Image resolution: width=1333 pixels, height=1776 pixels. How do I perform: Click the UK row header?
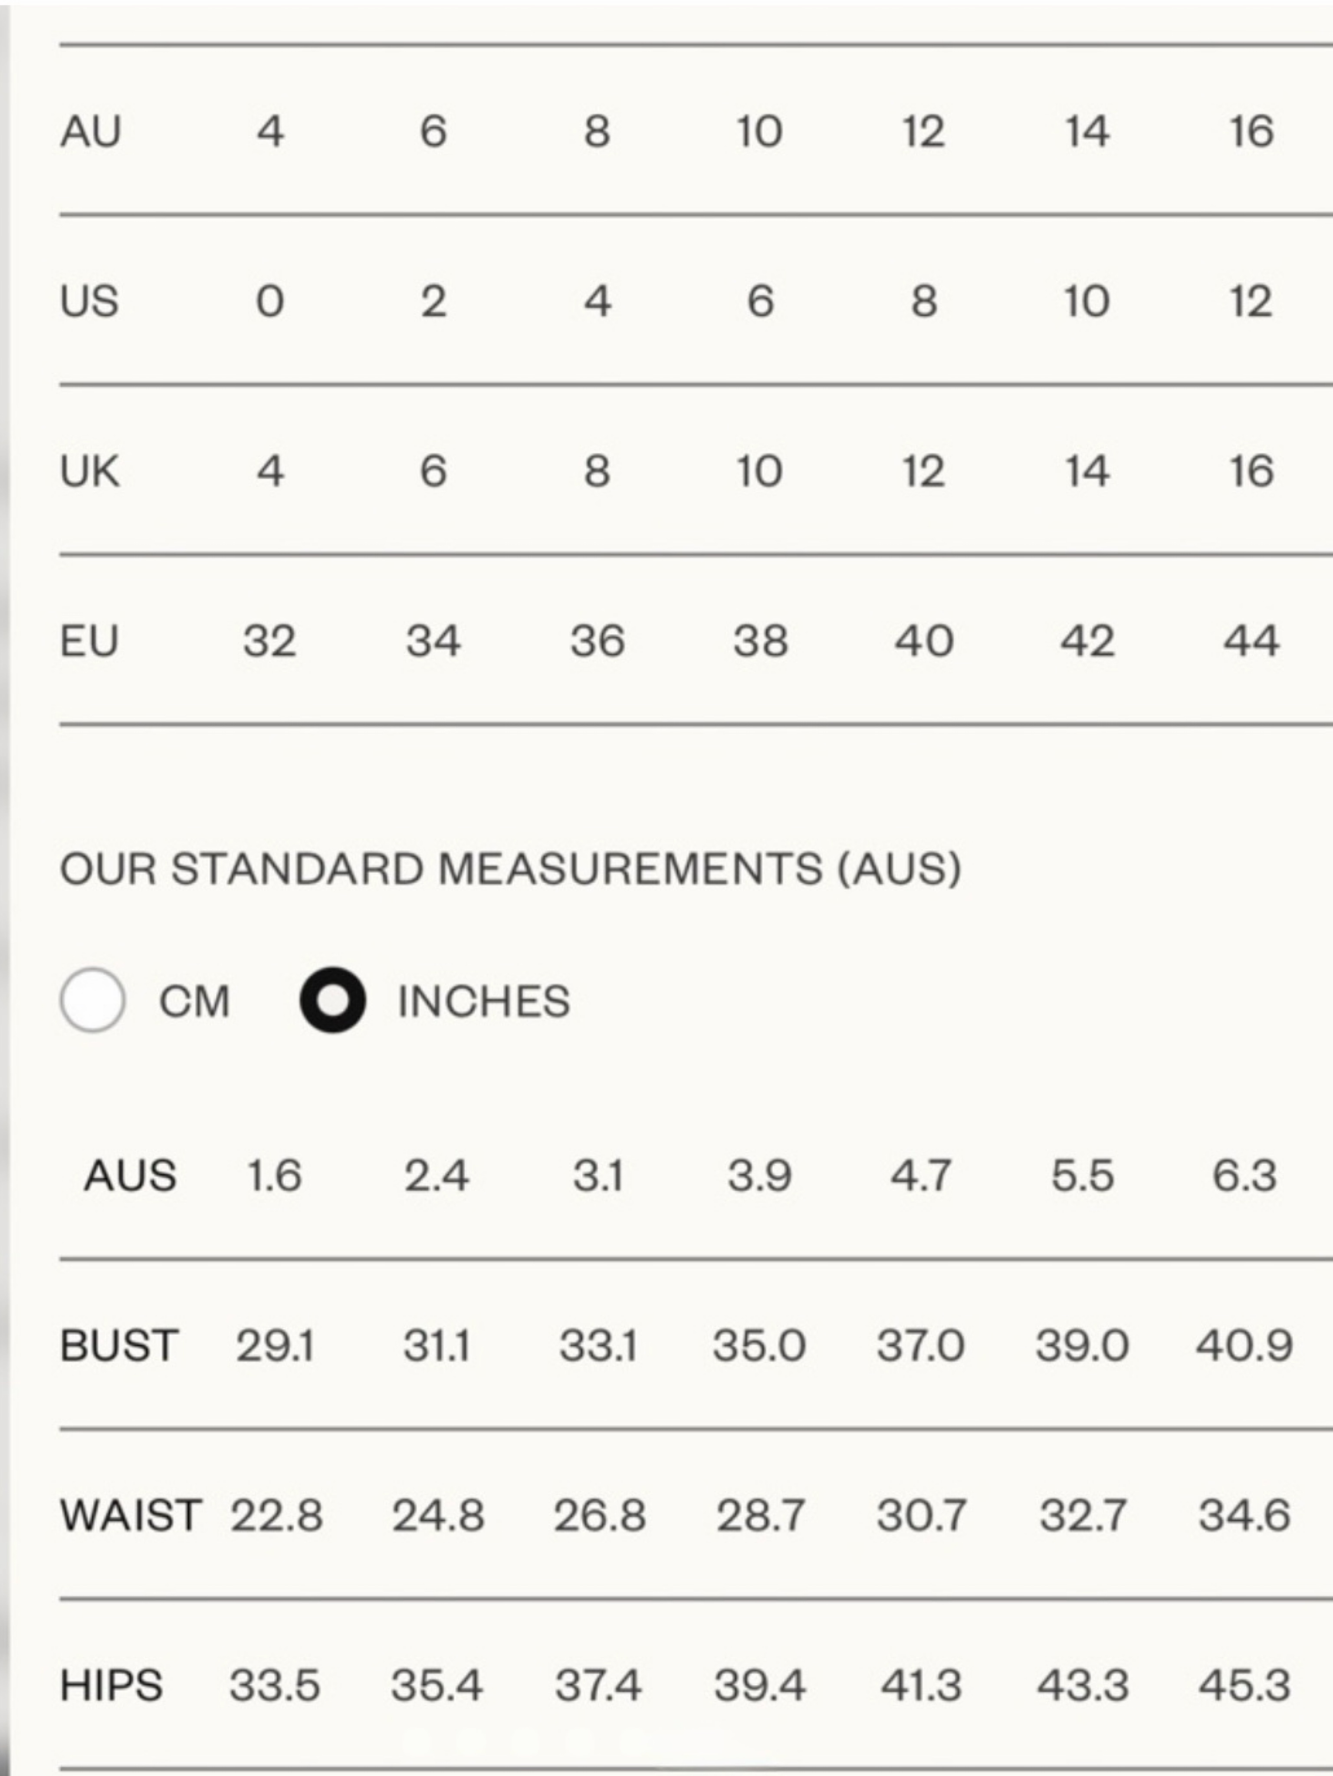pos(90,470)
